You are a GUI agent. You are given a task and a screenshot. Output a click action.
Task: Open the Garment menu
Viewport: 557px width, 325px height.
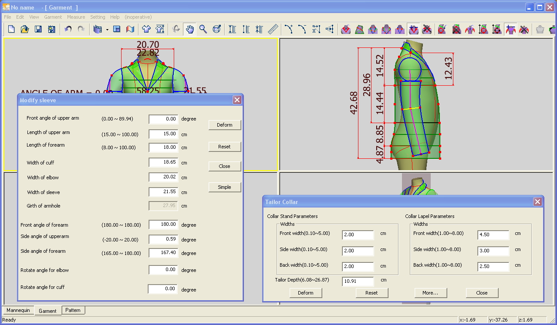click(53, 17)
